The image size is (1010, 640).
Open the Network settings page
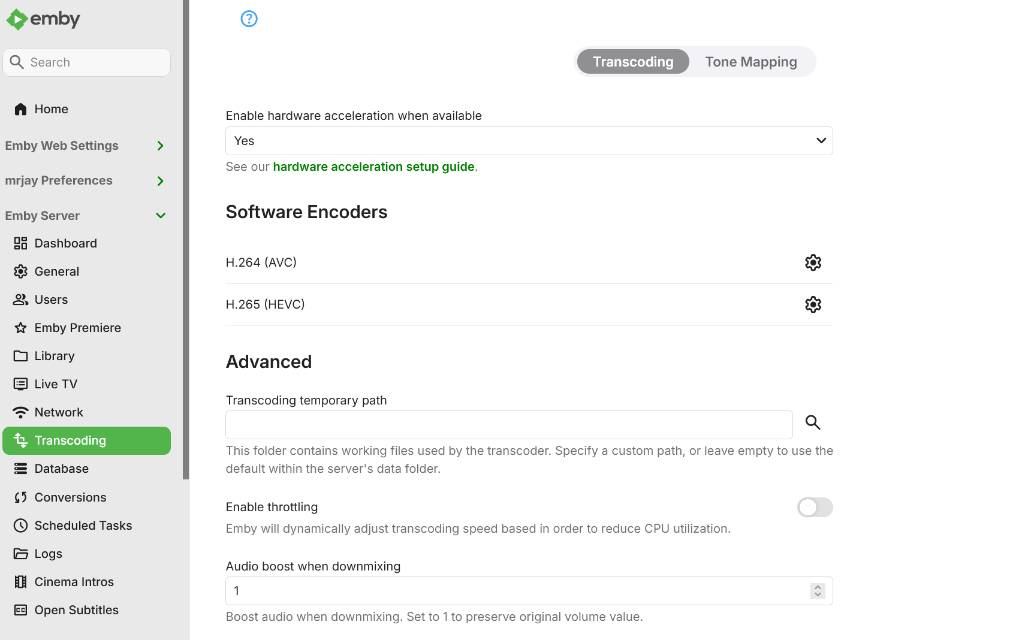pyautogui.click(x=59, y=412)
